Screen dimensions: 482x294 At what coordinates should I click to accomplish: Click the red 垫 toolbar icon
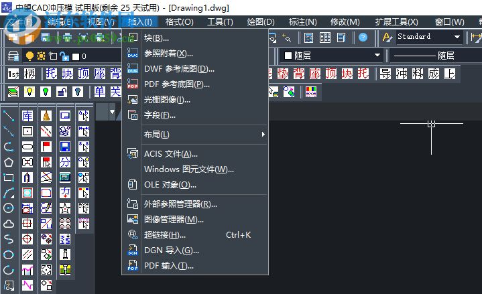(x=282, y=74)
